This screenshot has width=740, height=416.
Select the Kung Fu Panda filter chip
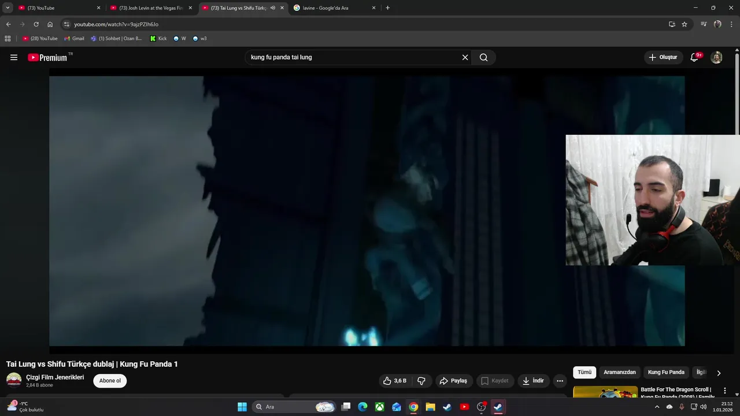666,373
